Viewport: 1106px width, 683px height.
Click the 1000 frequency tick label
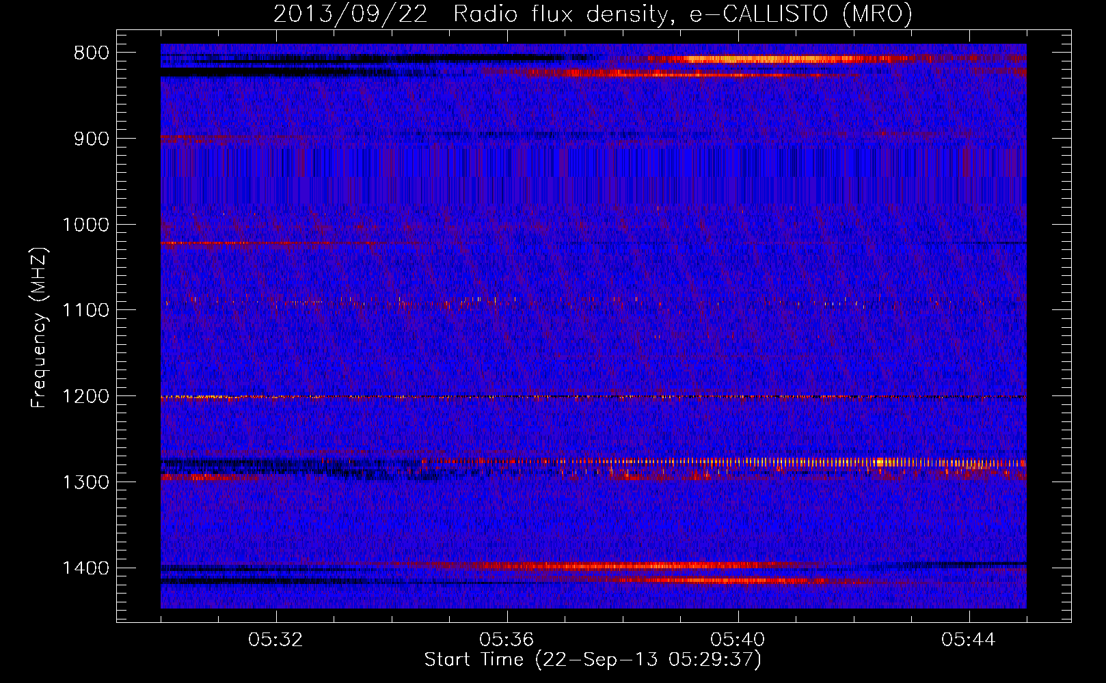coord(85,225)
